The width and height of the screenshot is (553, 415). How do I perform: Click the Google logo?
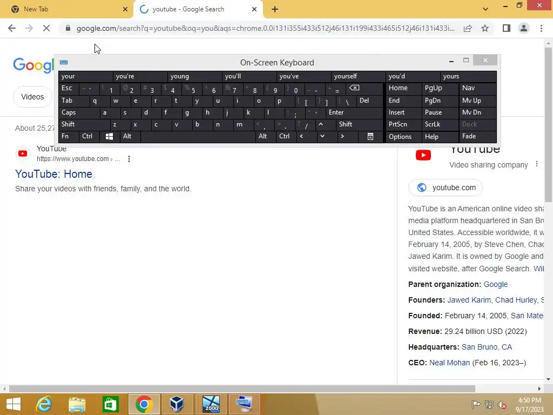pos(33,65)
